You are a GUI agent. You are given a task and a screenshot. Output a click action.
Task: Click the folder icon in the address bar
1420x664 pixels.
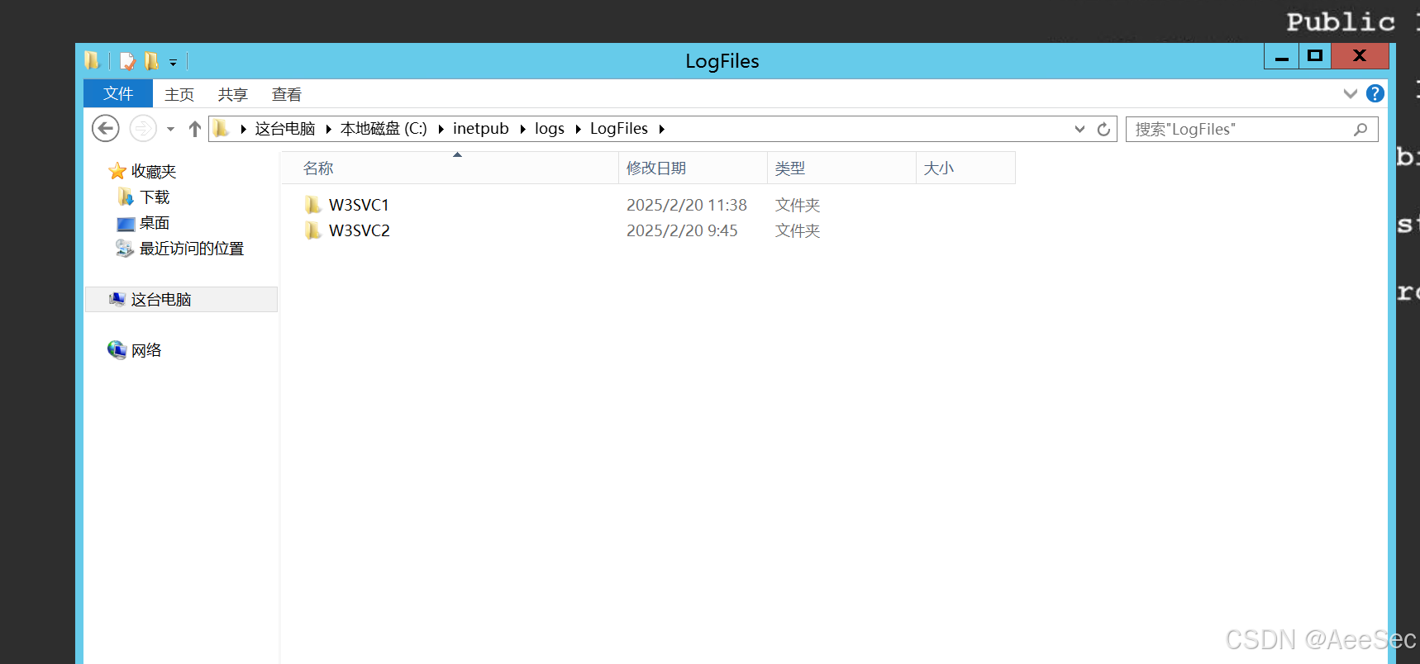tap(221, 128)
